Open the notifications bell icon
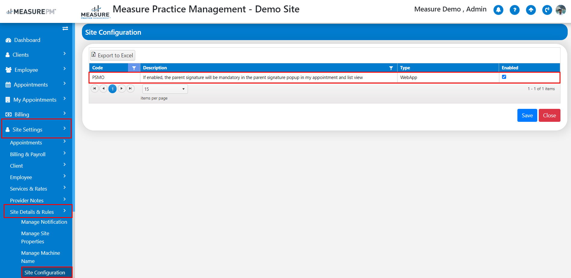Screen dimensions: 571x278 point(498,10)
